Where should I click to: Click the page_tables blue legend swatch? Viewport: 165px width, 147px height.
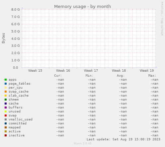(x=6, y=84)
